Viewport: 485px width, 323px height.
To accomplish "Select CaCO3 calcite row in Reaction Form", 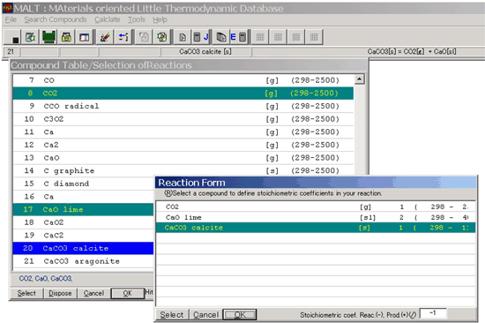I will point(316,228).
